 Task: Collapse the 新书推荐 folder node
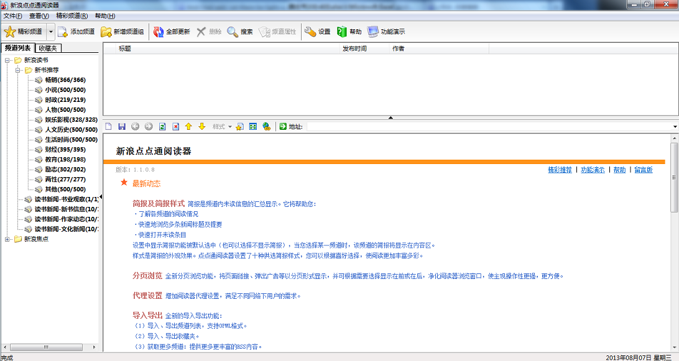point(18,70)
